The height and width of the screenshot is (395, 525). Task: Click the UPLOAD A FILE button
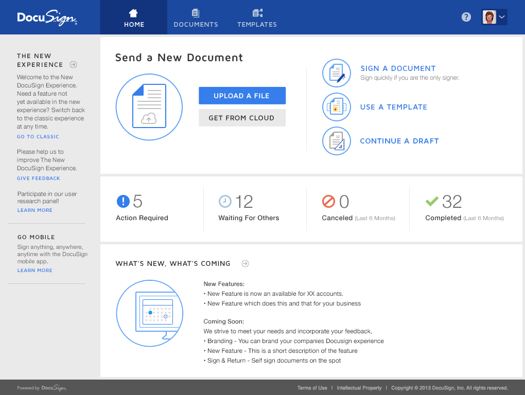click(x=242, y=96)
